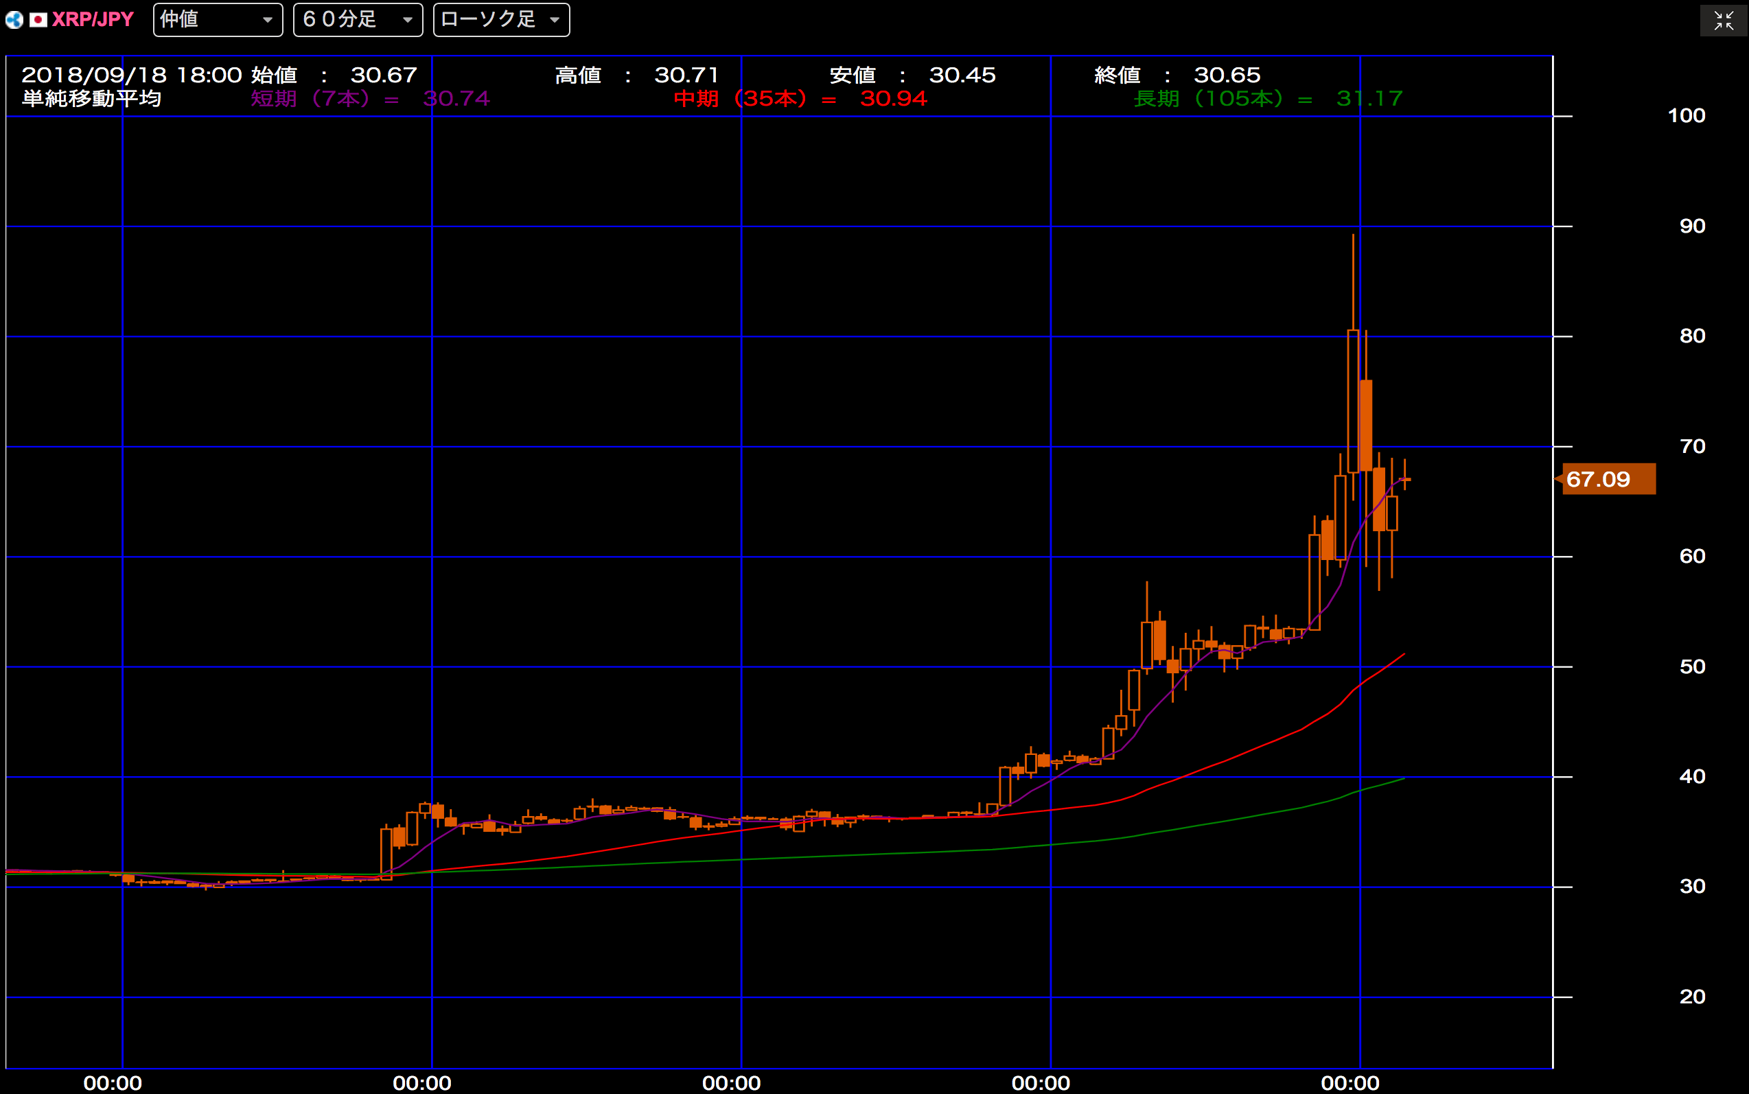This screenshot has height=1094, width=1749.
Task: Click the 40 price axis label
Action: coord(1692,777)
